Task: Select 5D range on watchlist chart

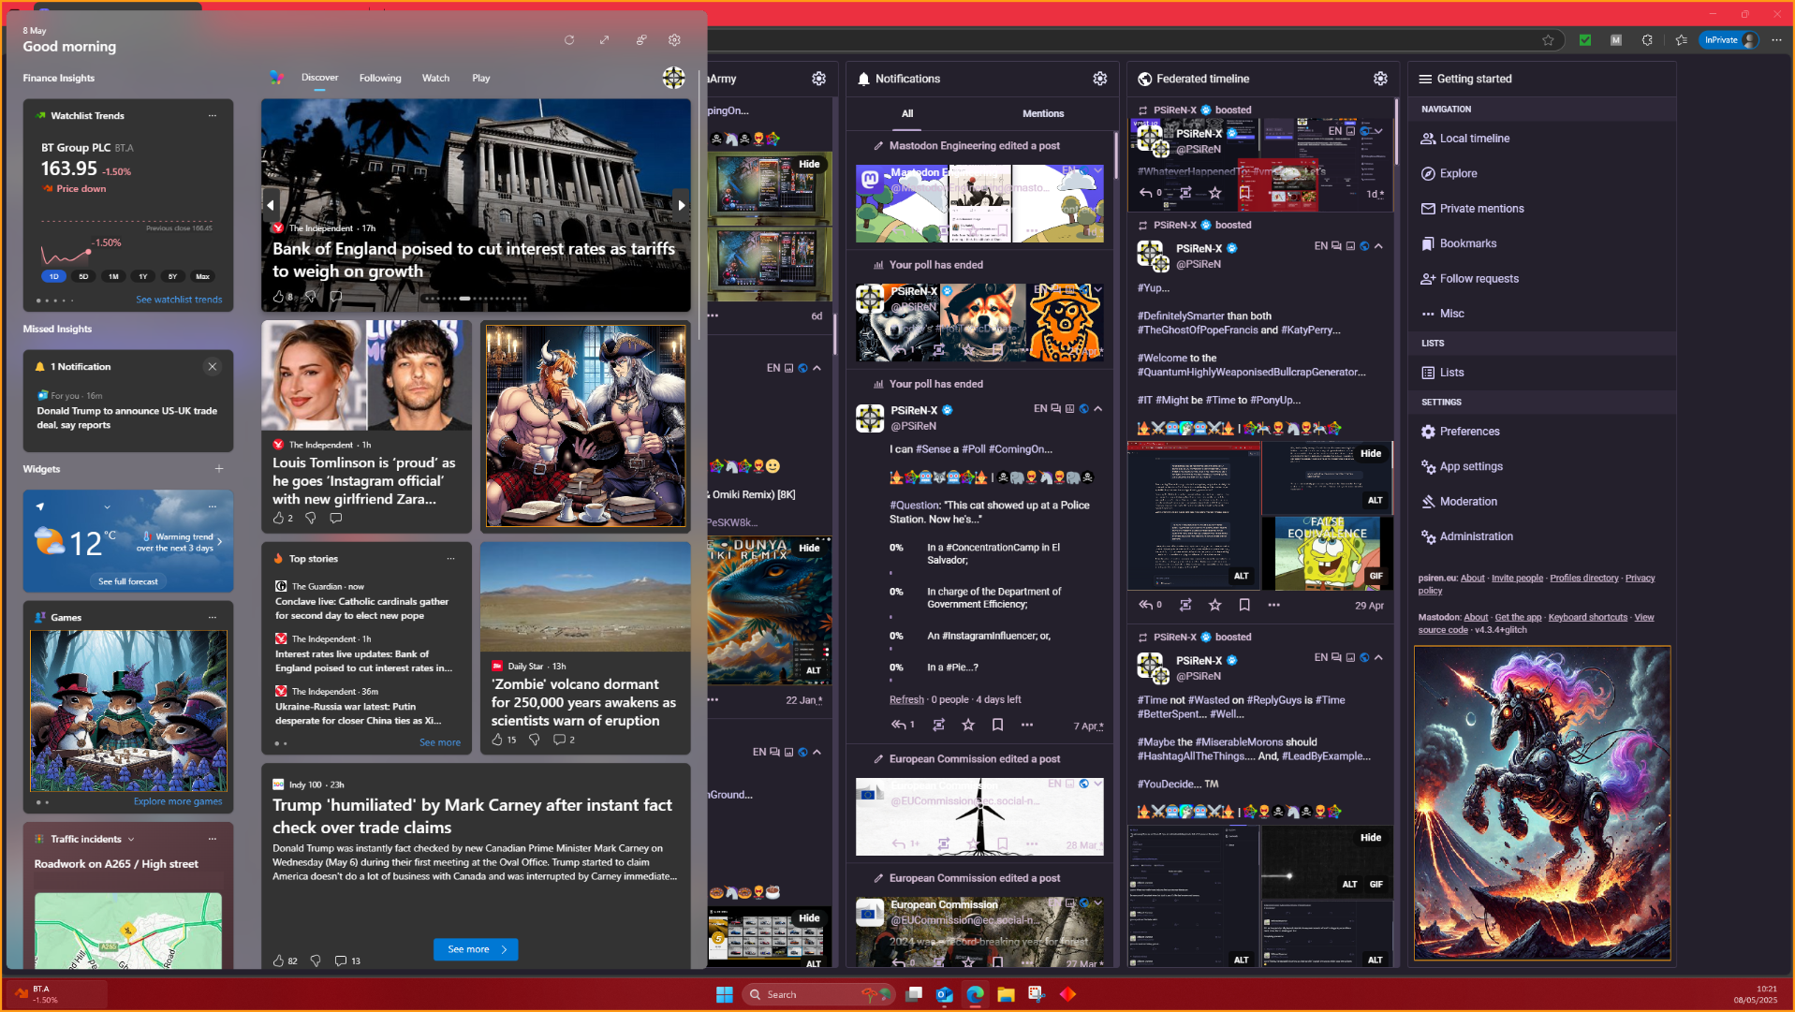Action: (x=83, y=276)
